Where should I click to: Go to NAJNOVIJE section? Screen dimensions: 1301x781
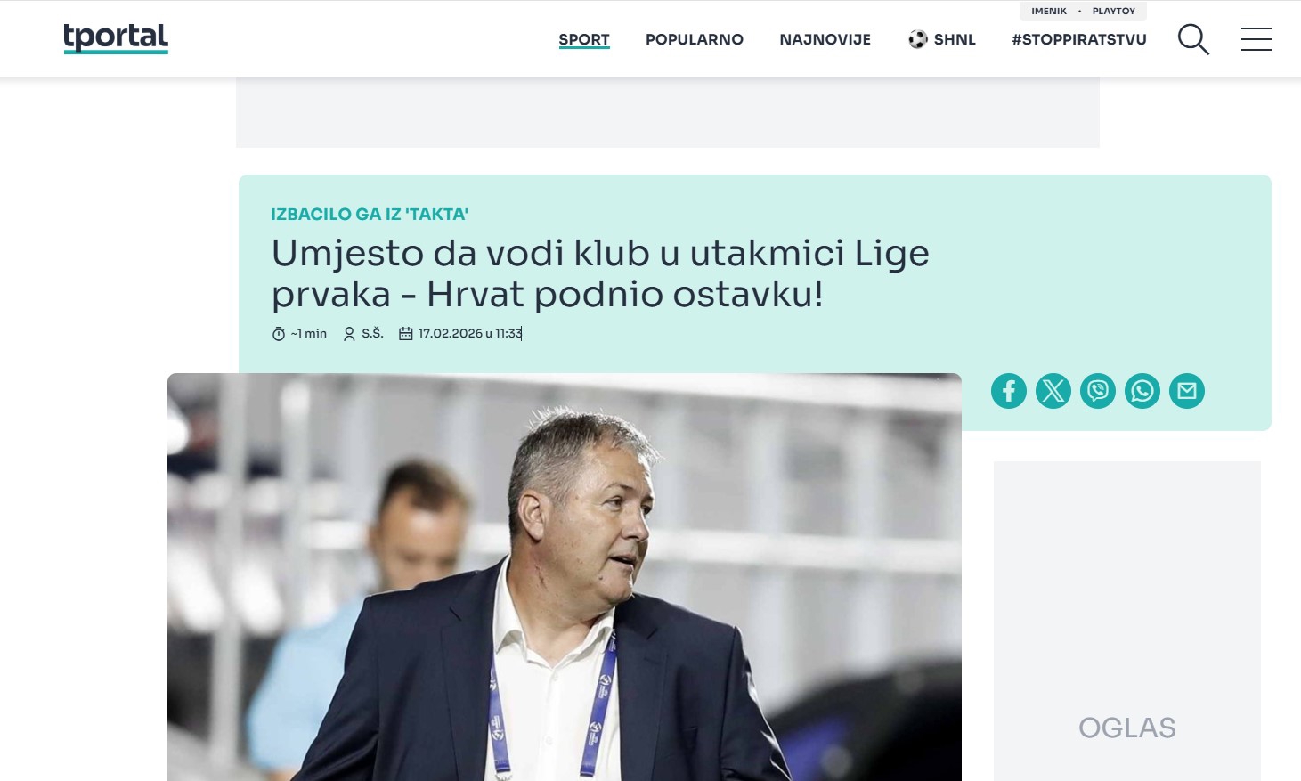coord(825,39)
